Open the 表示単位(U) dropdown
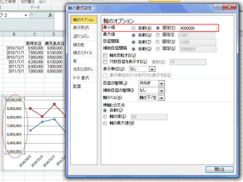 (x=152, y=69)
